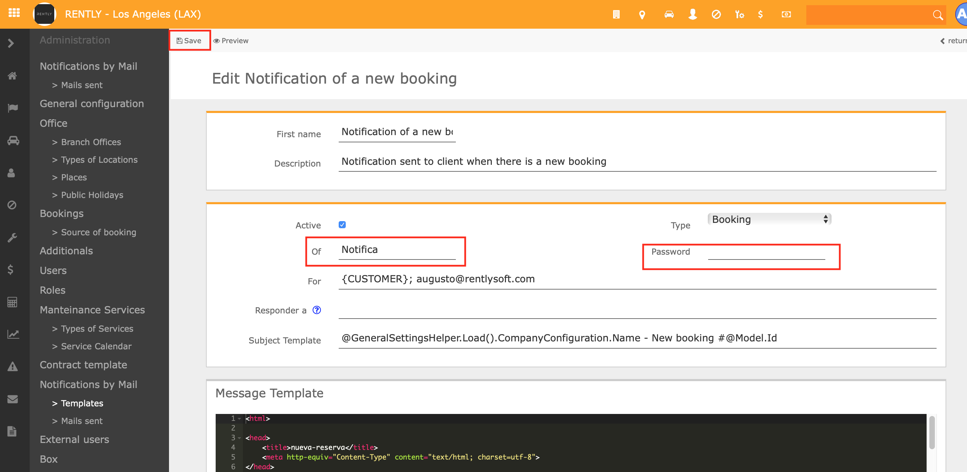Click the user icon in left rail

(x=11, y=172)
